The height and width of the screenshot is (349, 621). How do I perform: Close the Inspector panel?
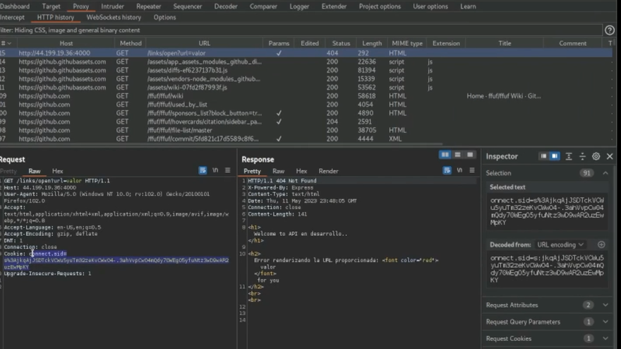(x=610, y=157)
